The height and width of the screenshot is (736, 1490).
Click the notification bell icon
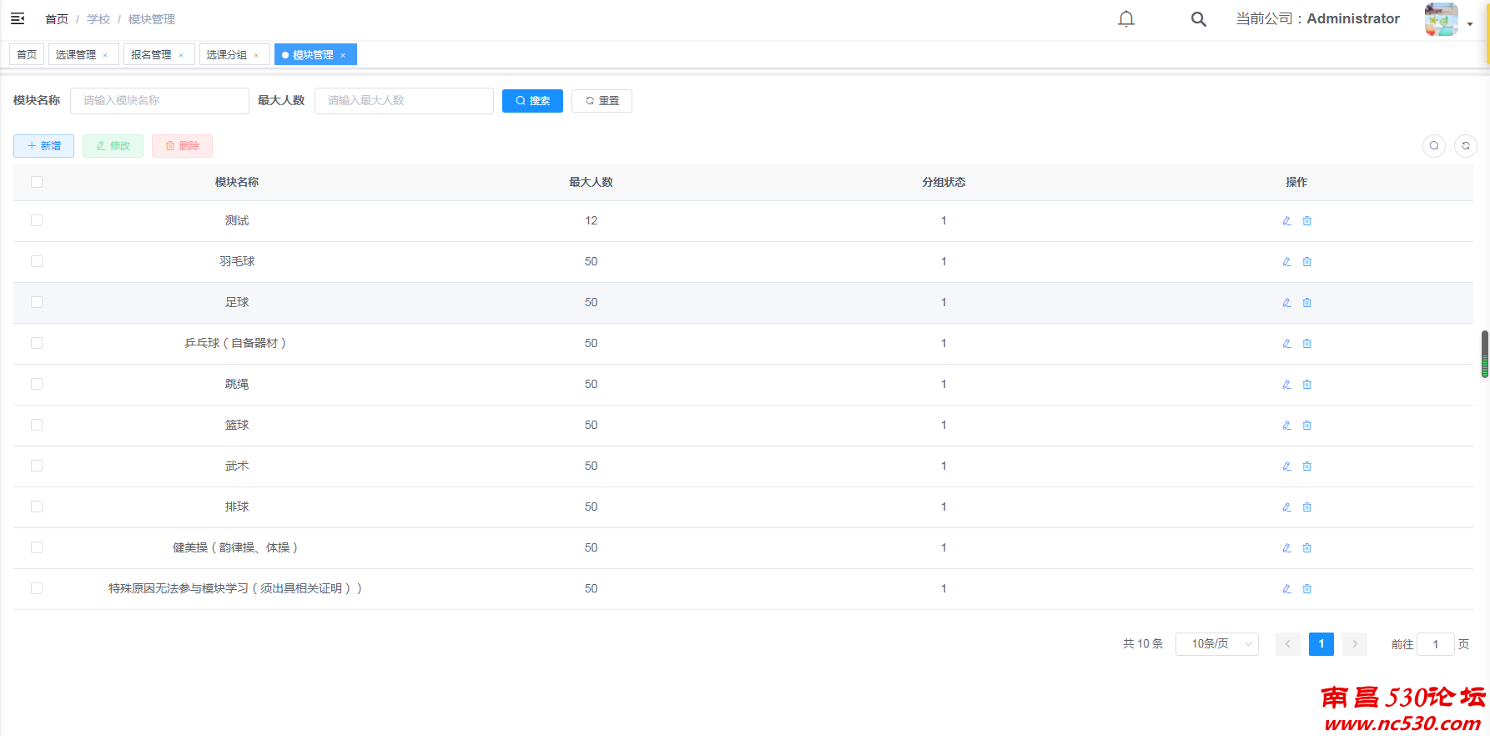click(x=1125, y=19)
